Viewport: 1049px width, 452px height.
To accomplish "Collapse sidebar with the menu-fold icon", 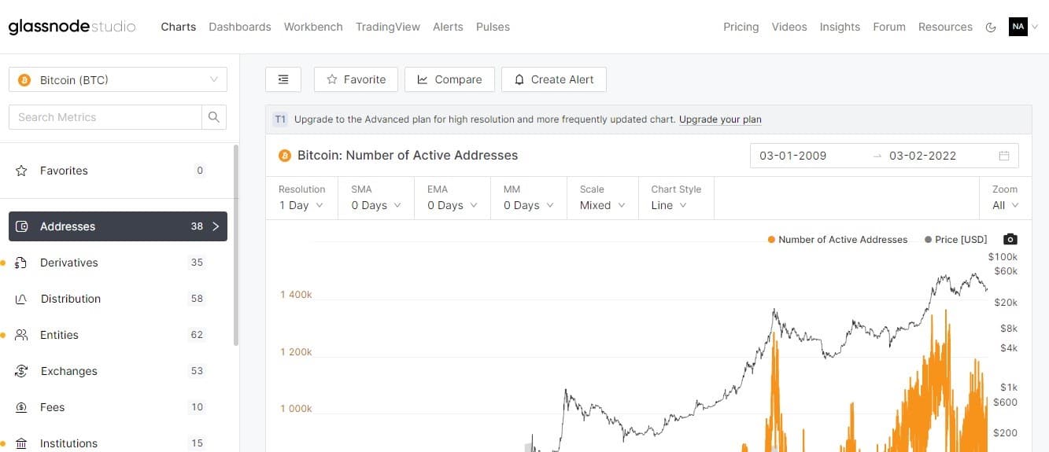I will pos(283,79).
